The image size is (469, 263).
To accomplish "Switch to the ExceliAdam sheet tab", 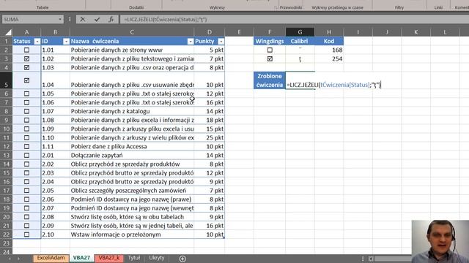I will pyautogui.click(x=51, y=258).
